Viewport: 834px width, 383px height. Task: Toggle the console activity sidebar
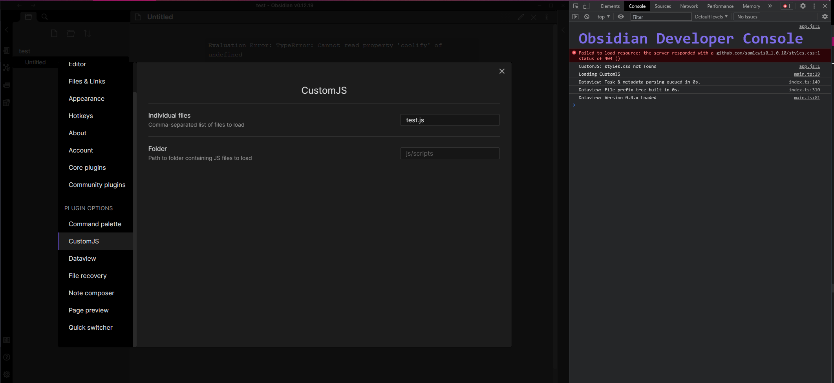(576, 16)
